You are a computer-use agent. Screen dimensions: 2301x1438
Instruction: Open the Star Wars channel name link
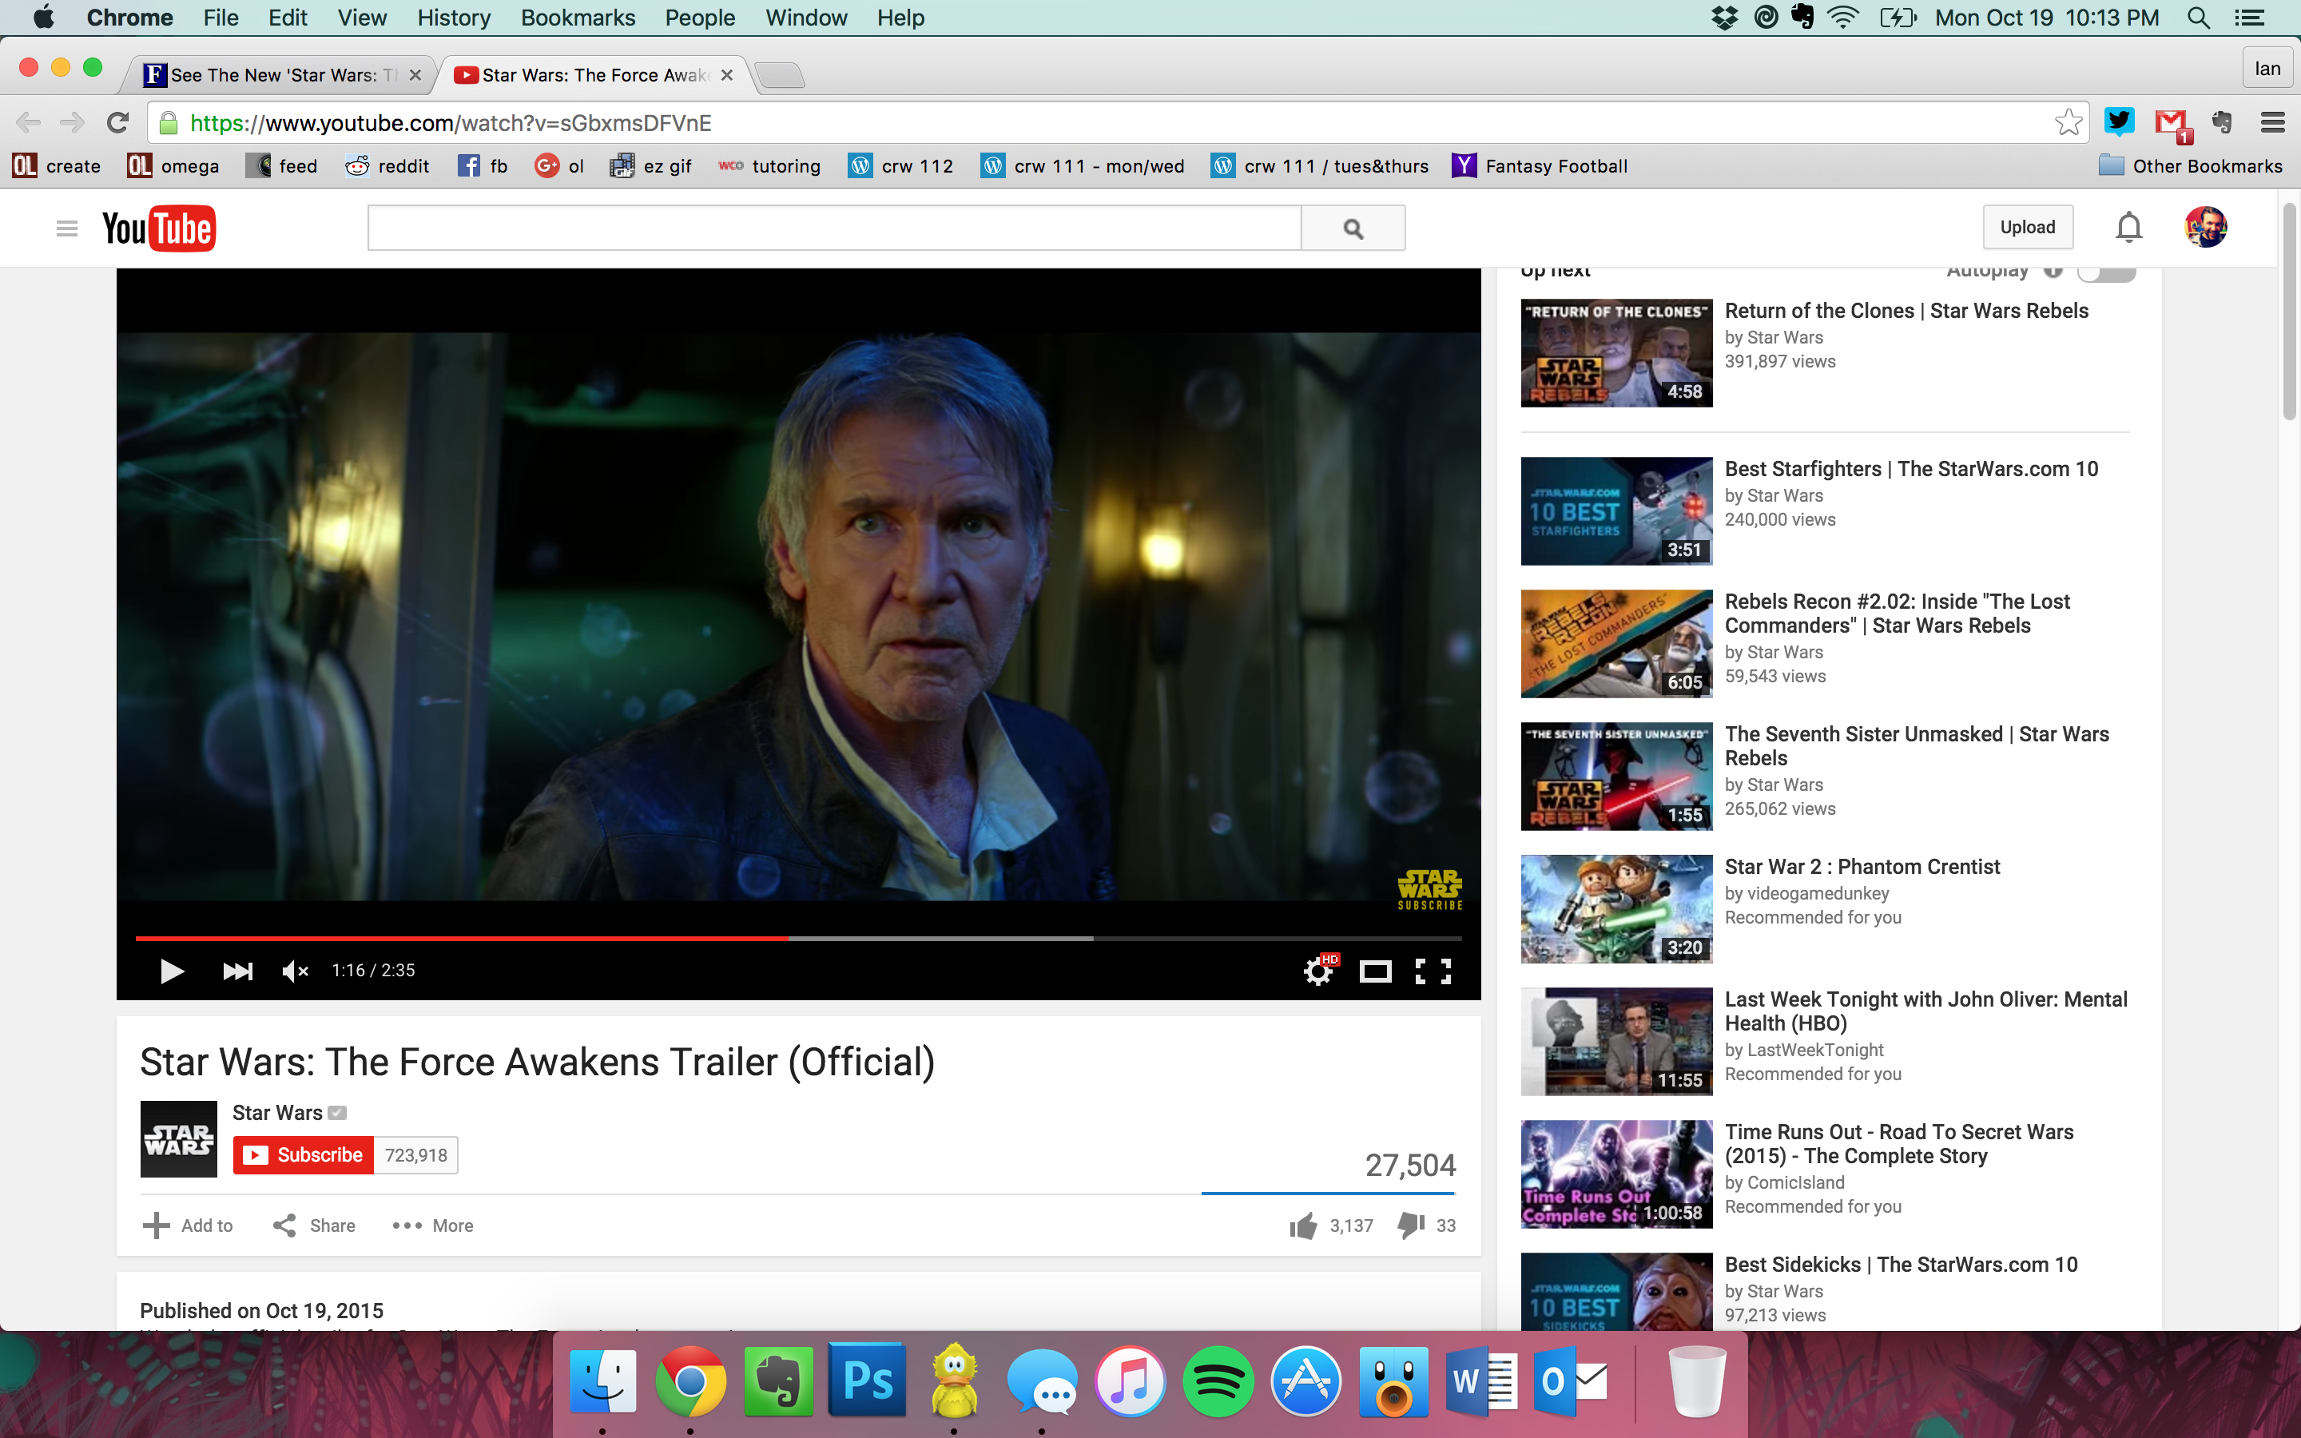[276, 1113]
